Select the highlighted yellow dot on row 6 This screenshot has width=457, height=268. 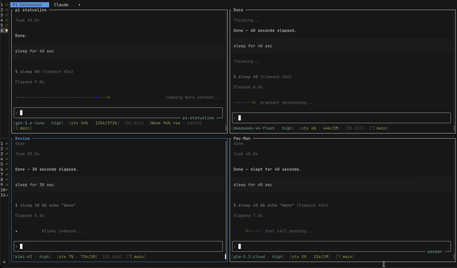7,30
